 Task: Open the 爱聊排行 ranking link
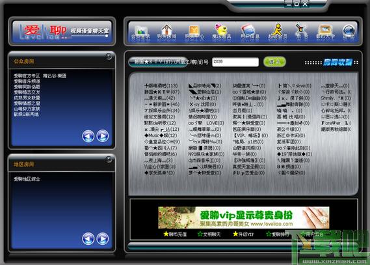(278, 234)
